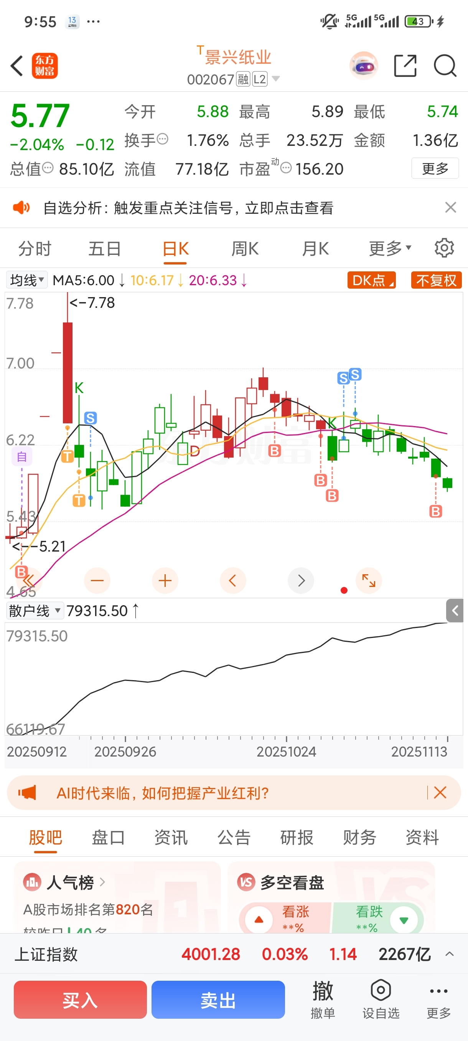Open the 财务 tab
Viewport: 468px width, 1041px height.
click(x=359, y=837)
